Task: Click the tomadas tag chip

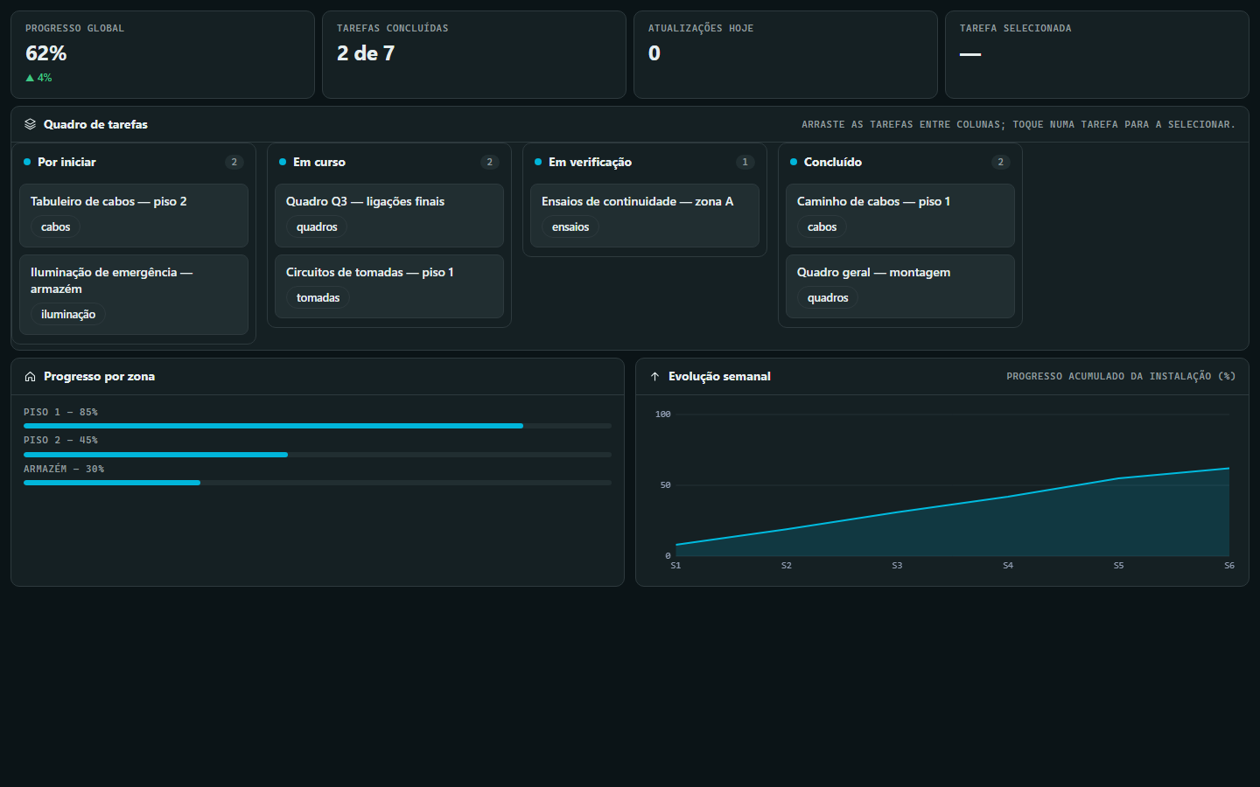Action: pyautogui.click(x=318, y=298)
